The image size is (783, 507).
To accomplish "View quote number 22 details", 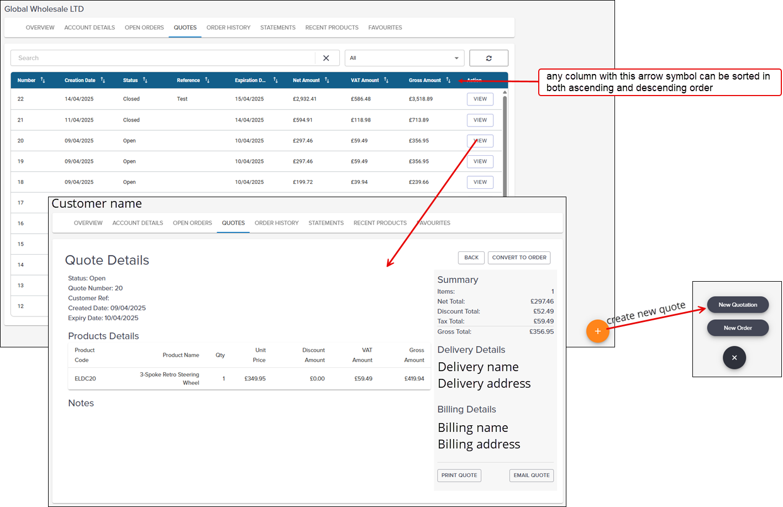I will [480, 99].
